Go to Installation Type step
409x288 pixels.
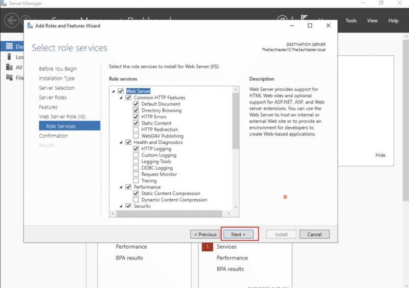(x=57, y=78)
